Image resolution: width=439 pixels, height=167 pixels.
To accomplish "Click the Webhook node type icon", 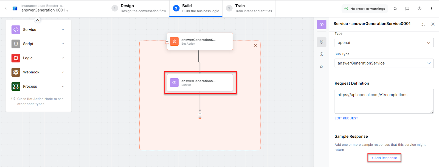I will (16, 72).
